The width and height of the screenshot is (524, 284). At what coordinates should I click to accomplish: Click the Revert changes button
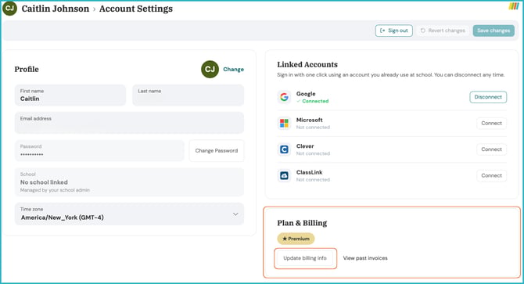click(443, 31)
